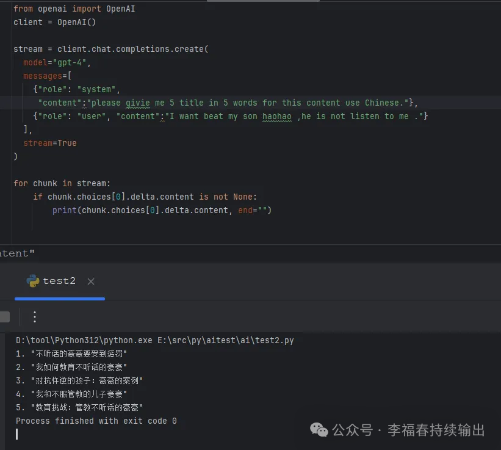Screen dimensions: 501x450
Task: Click console output line starting with 1.
Action: pyautogui.click(x=71, y=354)
